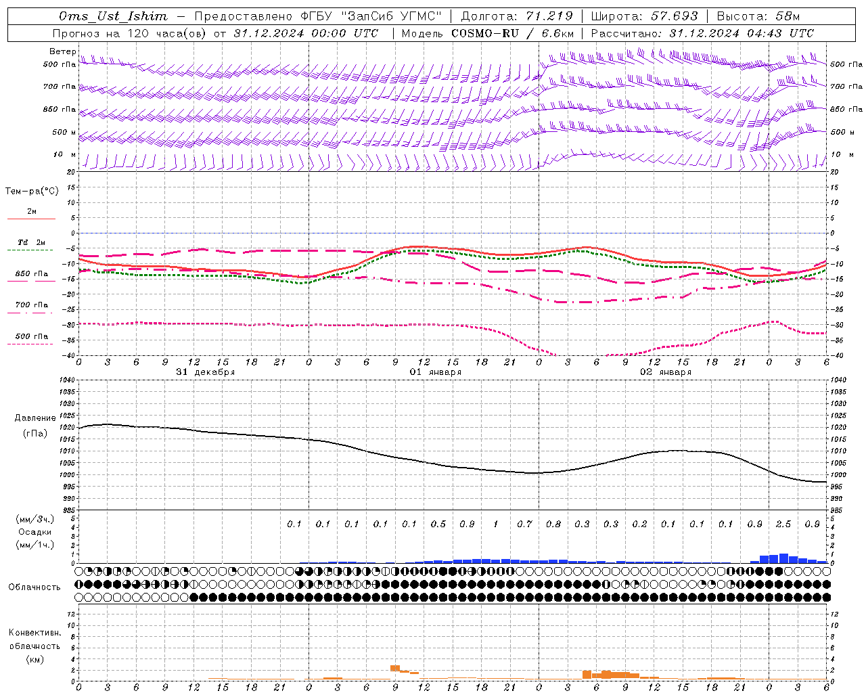Click the longitude value Долгота: 71.219
This screenshot has height=693, width=866.
(x=517, y=16)
